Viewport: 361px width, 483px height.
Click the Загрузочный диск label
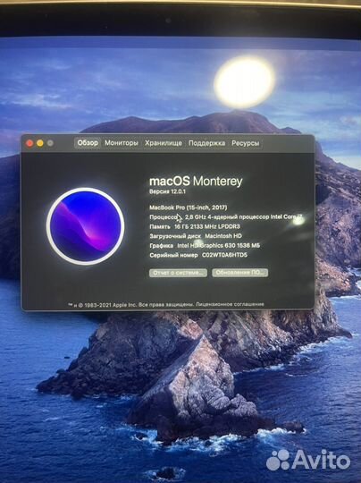(x=175, y=236)
